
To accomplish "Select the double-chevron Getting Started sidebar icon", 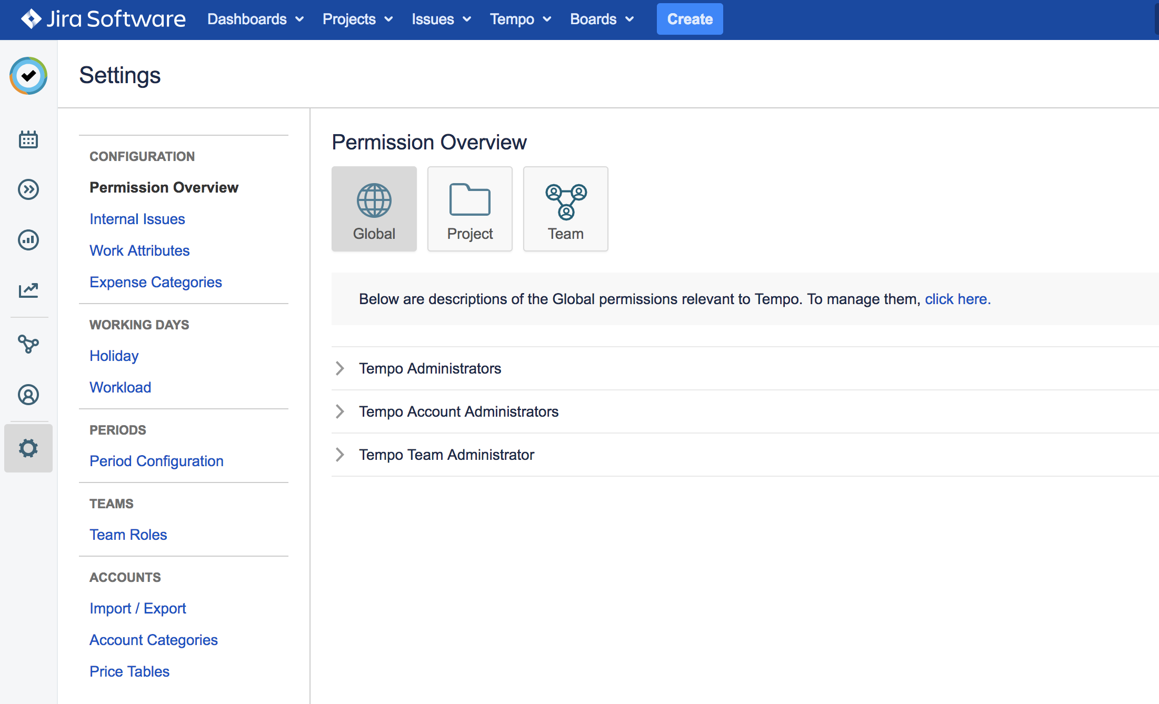I will pyautogui.click(x=28, y=189).
